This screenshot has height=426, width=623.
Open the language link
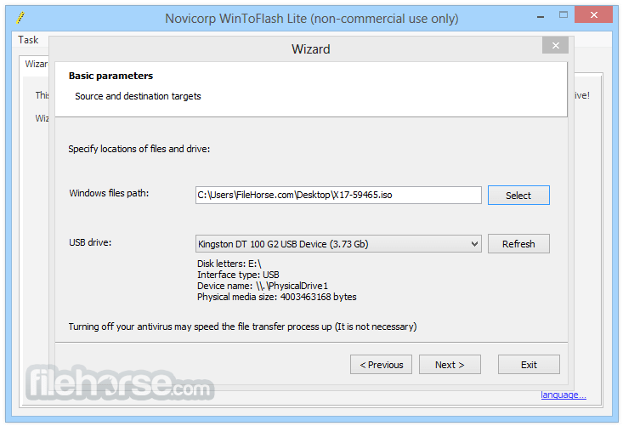click(563, 395)
